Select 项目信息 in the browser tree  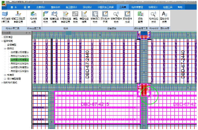[8, 37]
